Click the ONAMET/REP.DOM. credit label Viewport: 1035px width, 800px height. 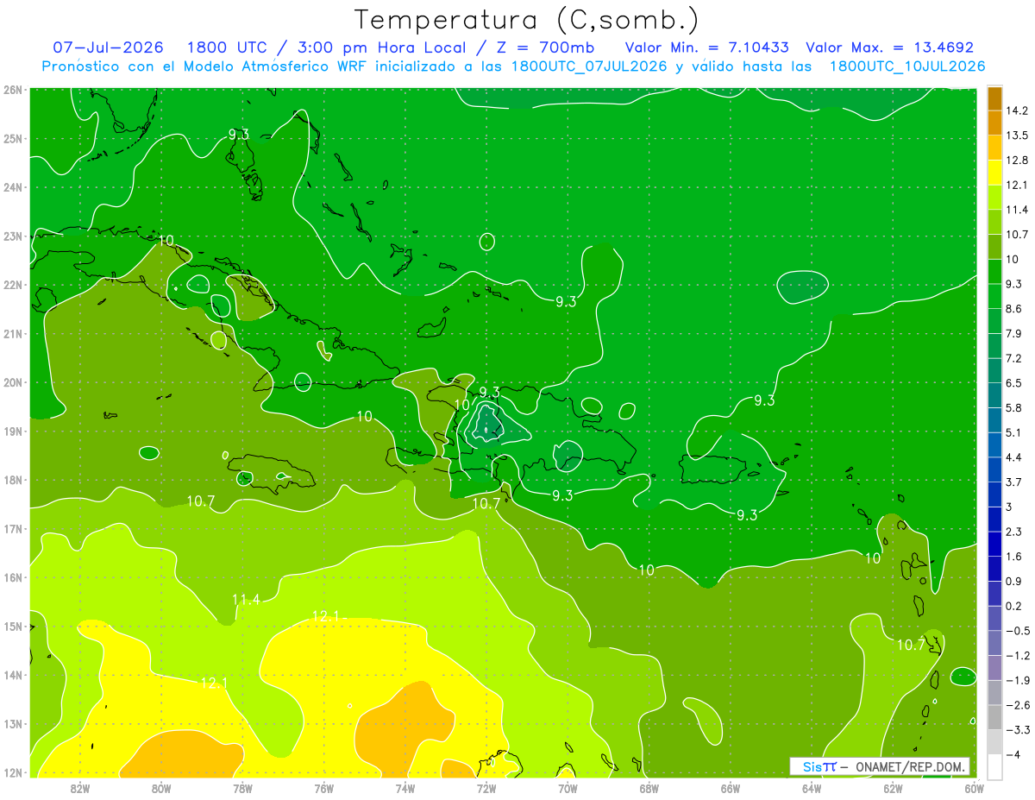pos(908,766)
